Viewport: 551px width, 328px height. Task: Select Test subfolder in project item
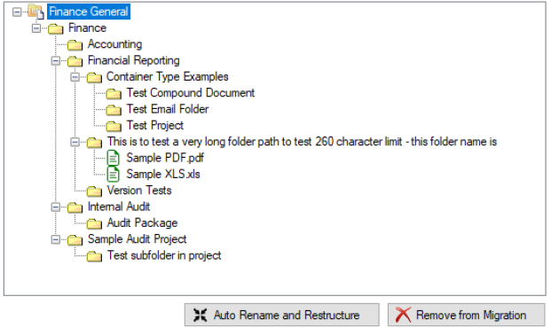click(164, 255)
